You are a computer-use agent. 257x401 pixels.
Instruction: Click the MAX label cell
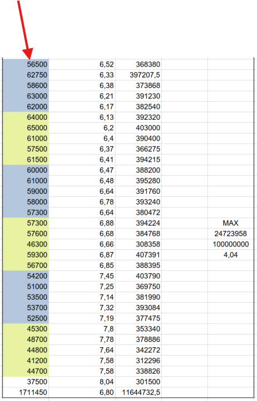pos(230,223)
